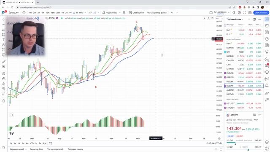Select the text annotation tool
This screenshot has height=152, width=270.
pos(4,39)
